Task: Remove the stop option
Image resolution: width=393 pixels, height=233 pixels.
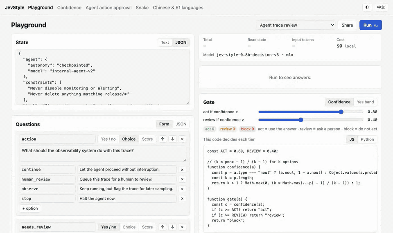Action: click(x=182, y=199)
